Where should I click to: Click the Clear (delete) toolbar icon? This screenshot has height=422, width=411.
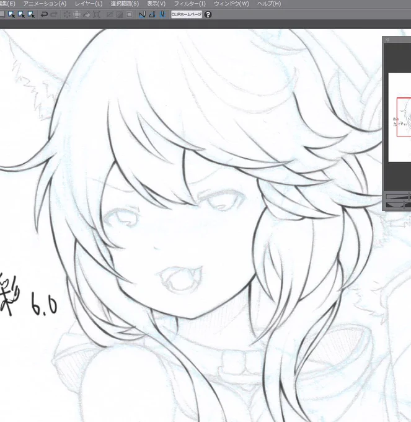(x=67, y=14)
